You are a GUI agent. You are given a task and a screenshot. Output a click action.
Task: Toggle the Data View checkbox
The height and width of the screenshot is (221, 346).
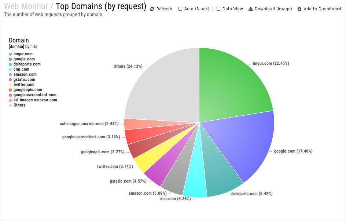(218, 9)
